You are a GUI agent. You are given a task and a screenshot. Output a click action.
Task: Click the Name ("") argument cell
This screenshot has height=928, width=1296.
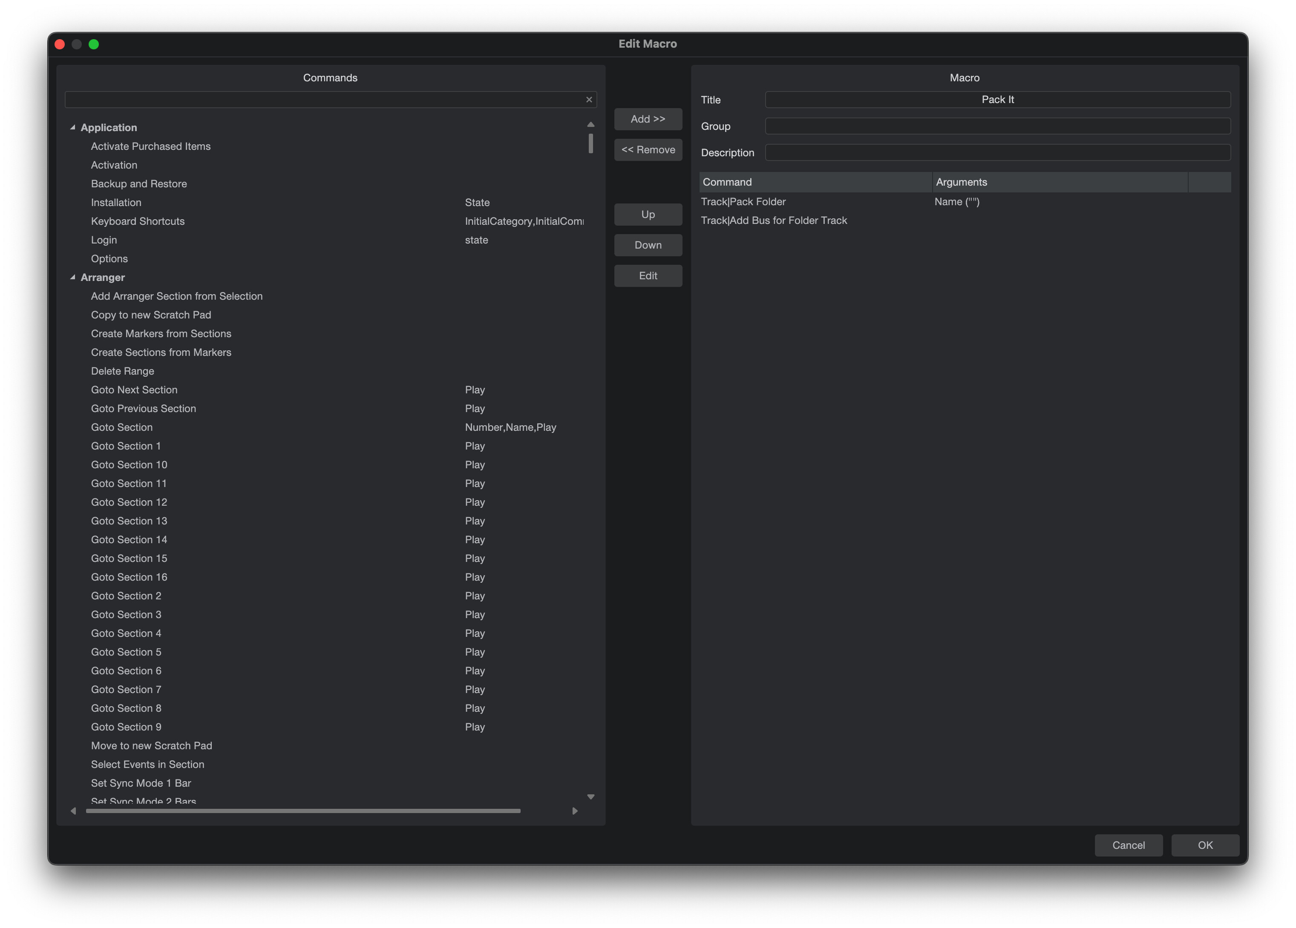[956, 202]
